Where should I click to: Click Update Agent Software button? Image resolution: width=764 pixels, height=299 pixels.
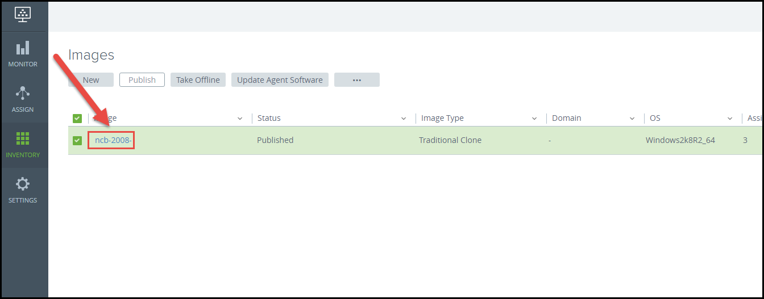click(280, 80)
